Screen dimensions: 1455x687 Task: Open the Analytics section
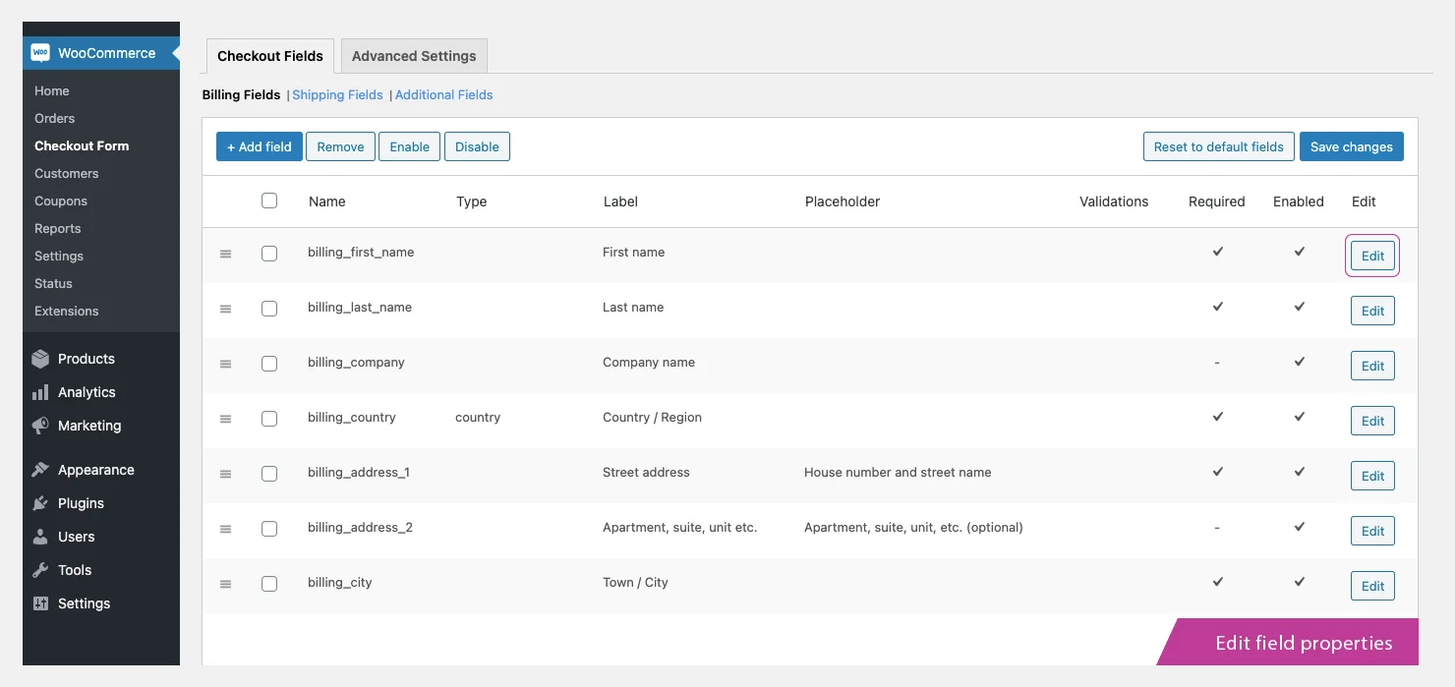click(86, 392)
